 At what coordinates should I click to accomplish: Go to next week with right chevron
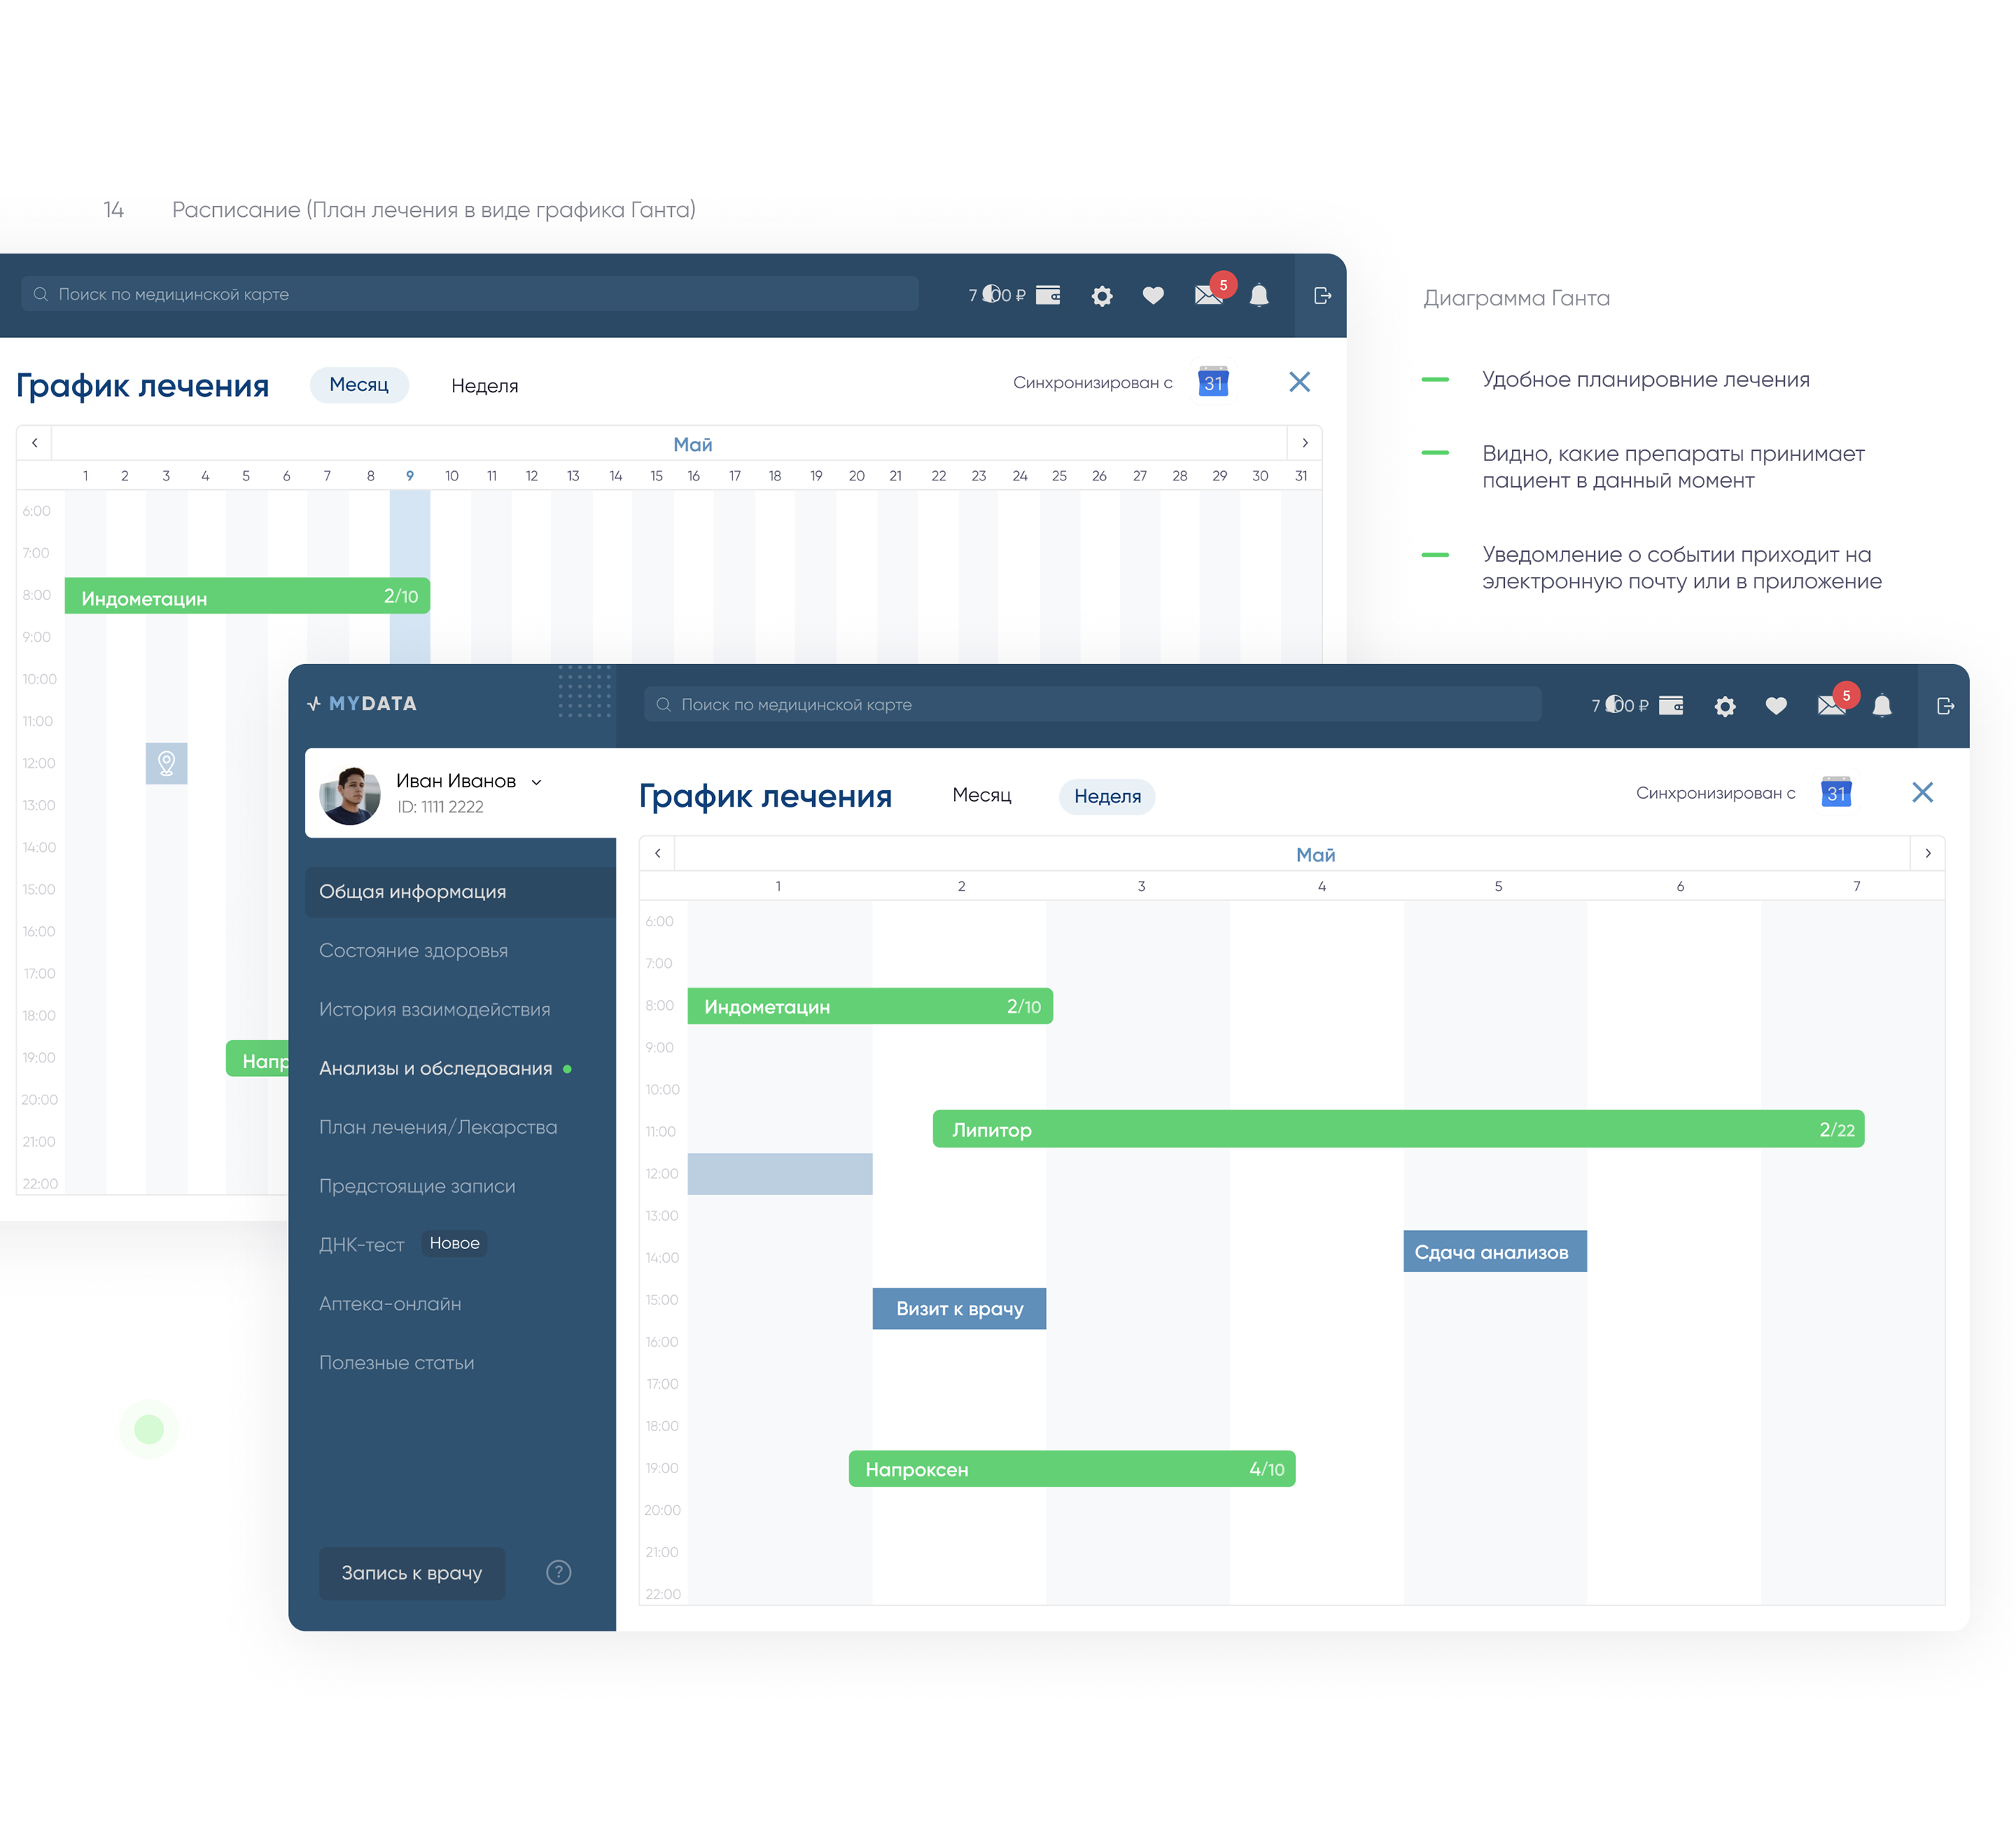pos(1927,853)
